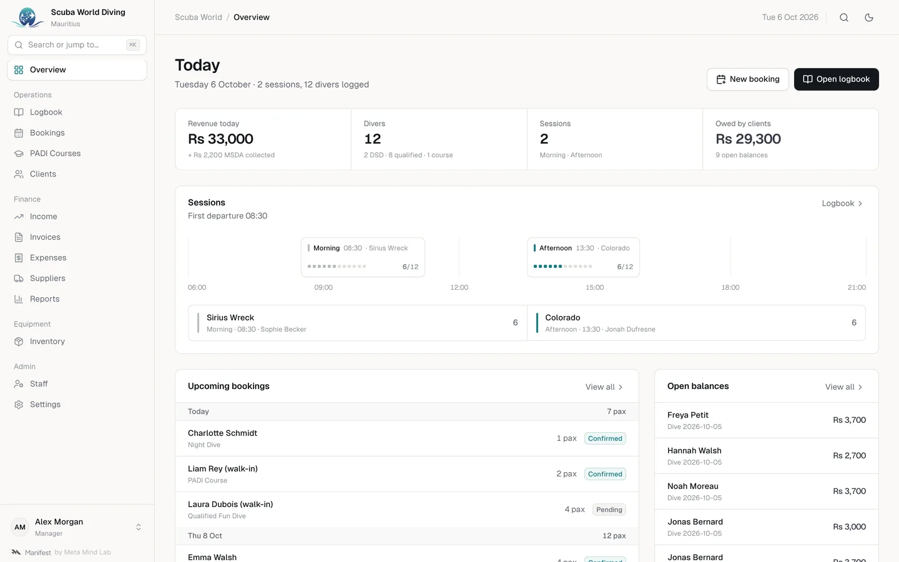This screenshot has width=899, height=562.
Task: Open Inventory under Equipment
Action: [77, 342]
